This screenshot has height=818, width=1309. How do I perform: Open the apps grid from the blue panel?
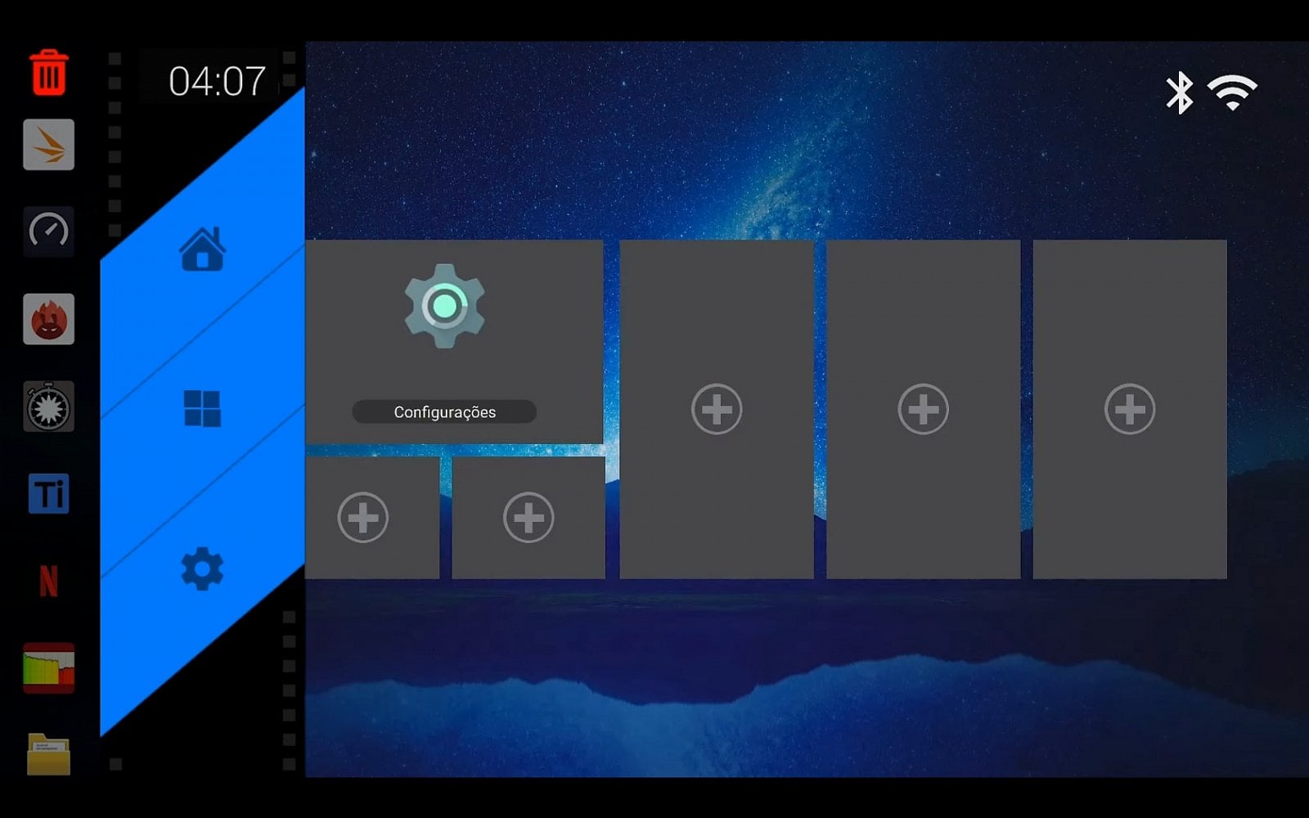point(204,407)
